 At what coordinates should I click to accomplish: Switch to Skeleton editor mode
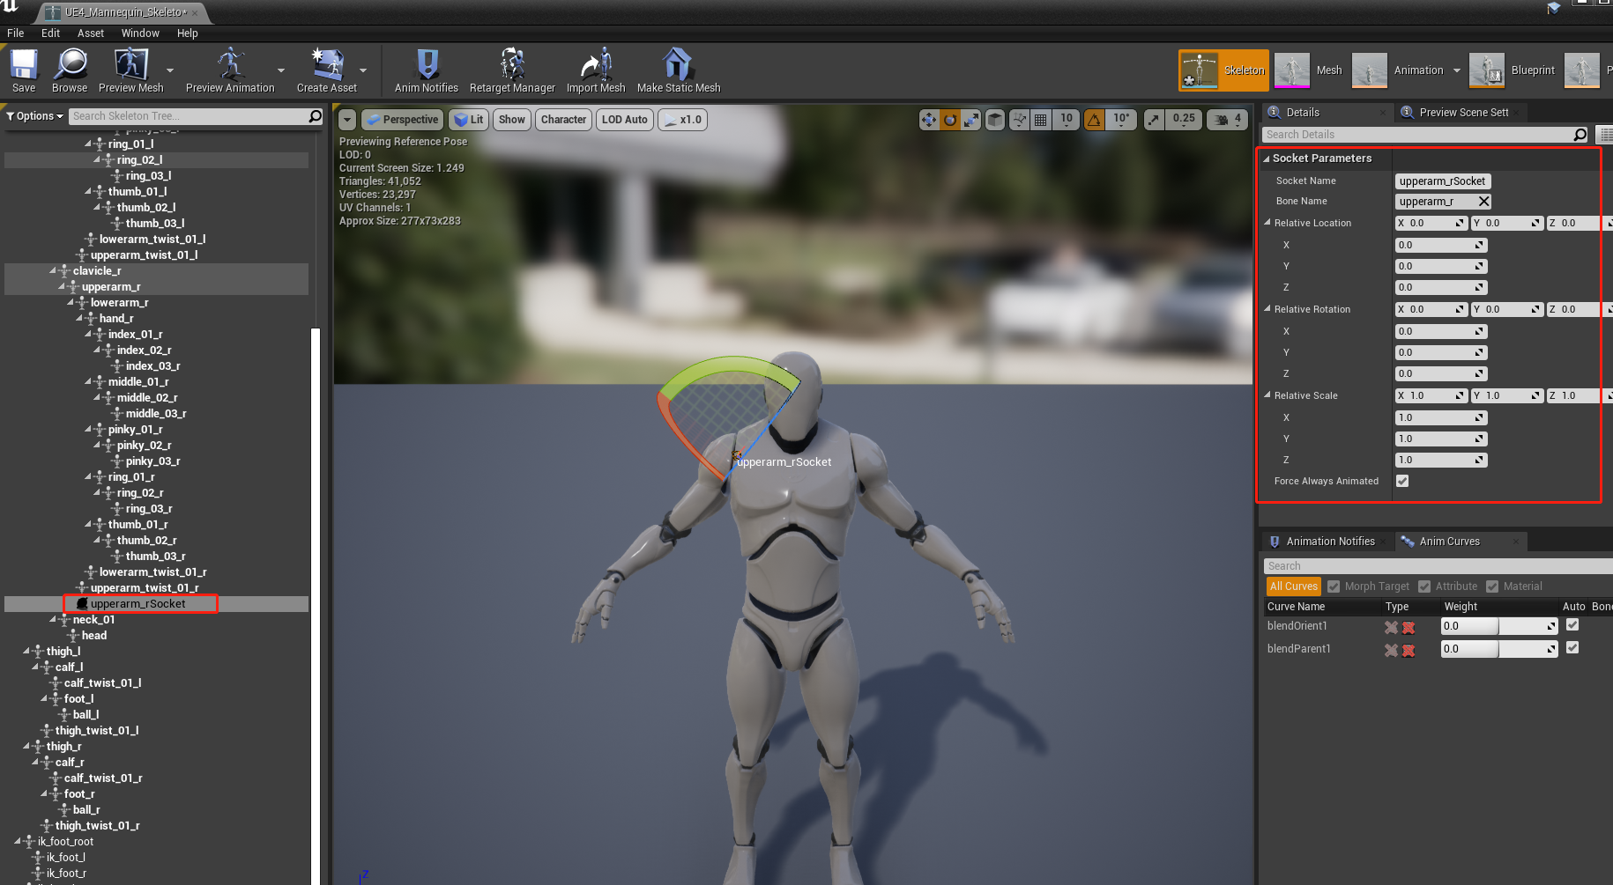[x=1223, y=70]
